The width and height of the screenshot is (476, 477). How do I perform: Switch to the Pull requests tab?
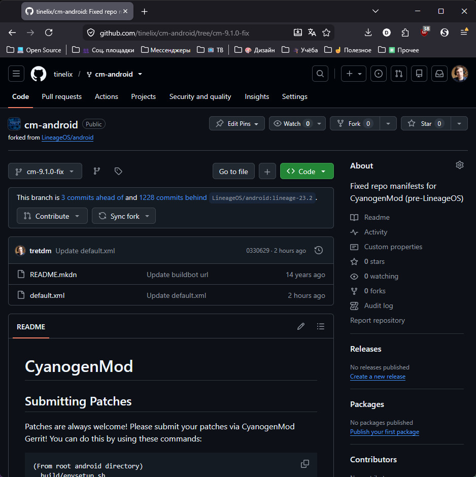click(62, 97)
